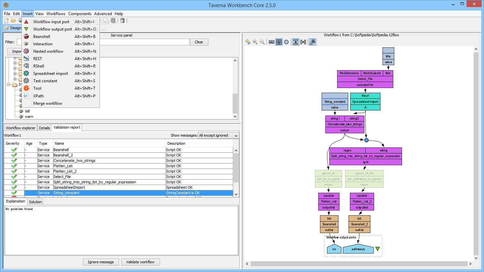This screenshot has height=272, width=484.
Task: Click the Ignore message button
Action: (x=101, y=262)
